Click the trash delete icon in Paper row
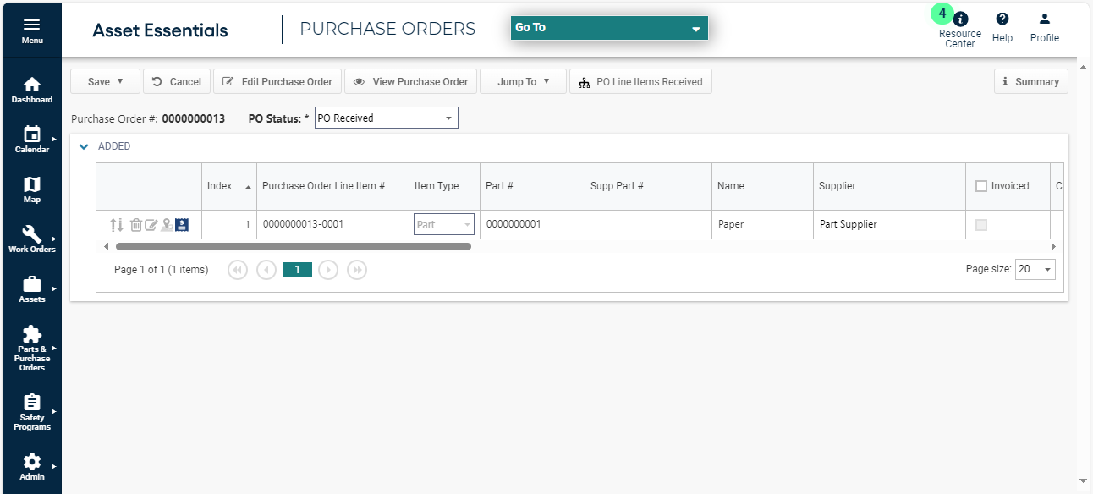The height and width of the screenshot is (494, 1093). pyautogui.click(x=136, y=225)
